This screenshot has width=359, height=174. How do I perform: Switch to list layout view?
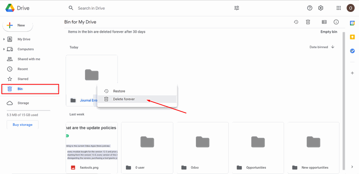324,22
